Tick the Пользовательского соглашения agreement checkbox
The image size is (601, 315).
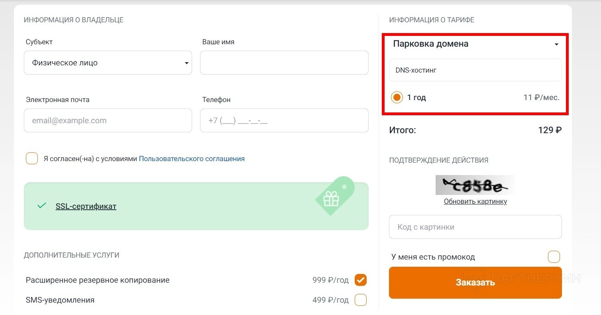pos(32,159)
